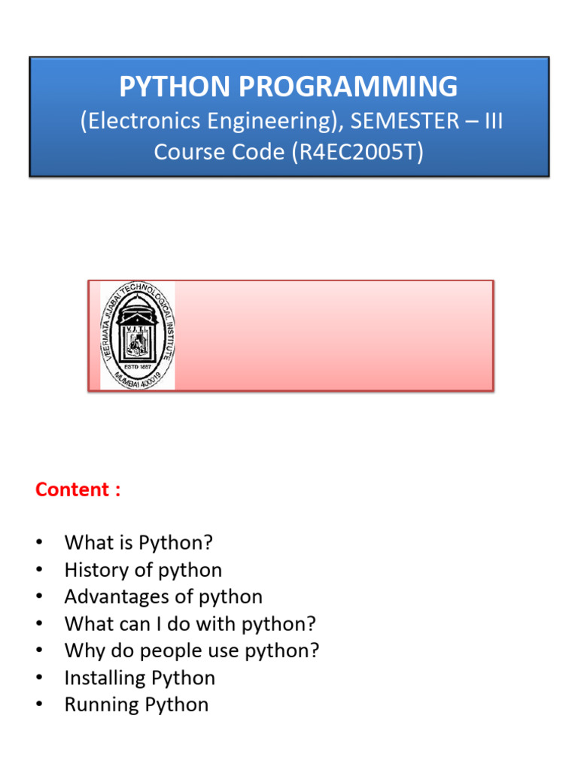Click the bullet before History of python
578x770 pixels.
(x=39, y=570)
